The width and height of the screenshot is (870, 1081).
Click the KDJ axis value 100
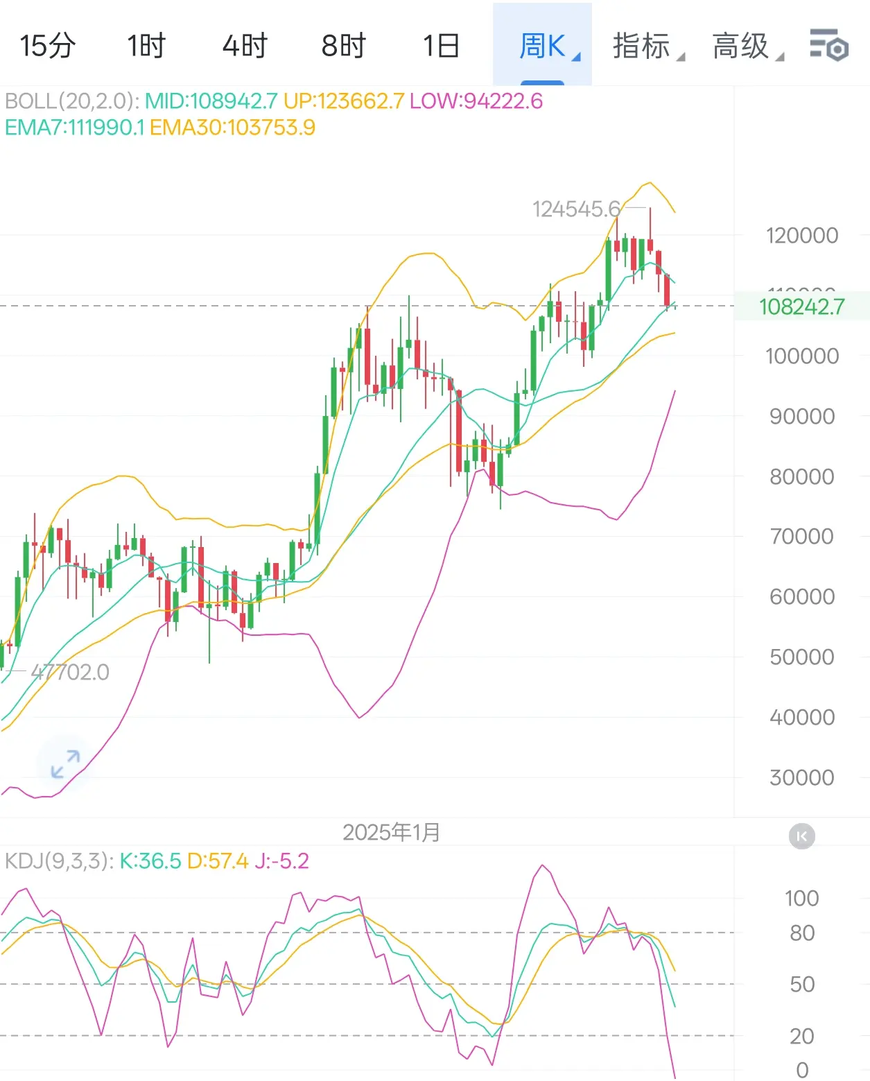tap(802, 899)
